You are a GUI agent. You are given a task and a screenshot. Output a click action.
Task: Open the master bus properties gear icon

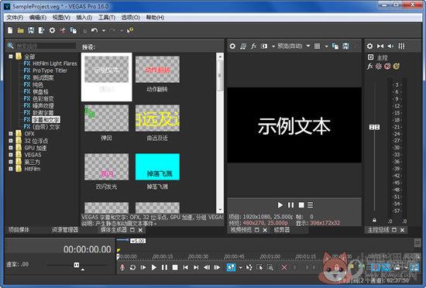[x=369, y=46]
